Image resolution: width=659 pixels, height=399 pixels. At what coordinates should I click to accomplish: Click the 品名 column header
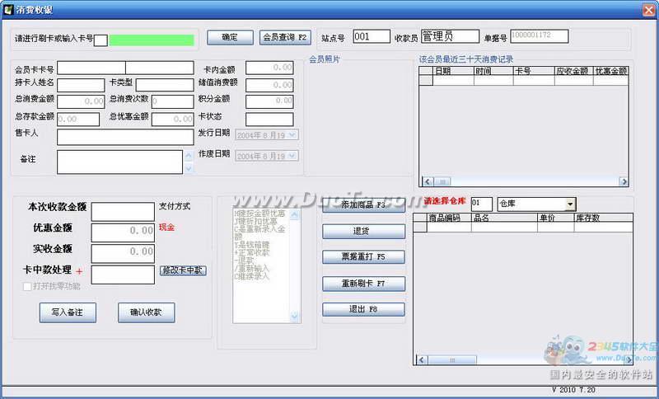pos(504,218)
